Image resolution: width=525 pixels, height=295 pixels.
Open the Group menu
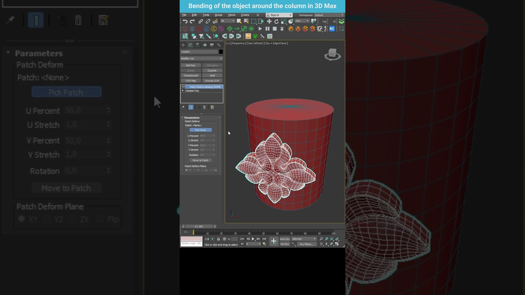point(219,15)
